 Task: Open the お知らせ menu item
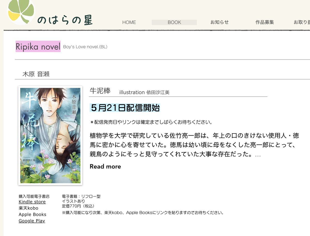point(220,22)
